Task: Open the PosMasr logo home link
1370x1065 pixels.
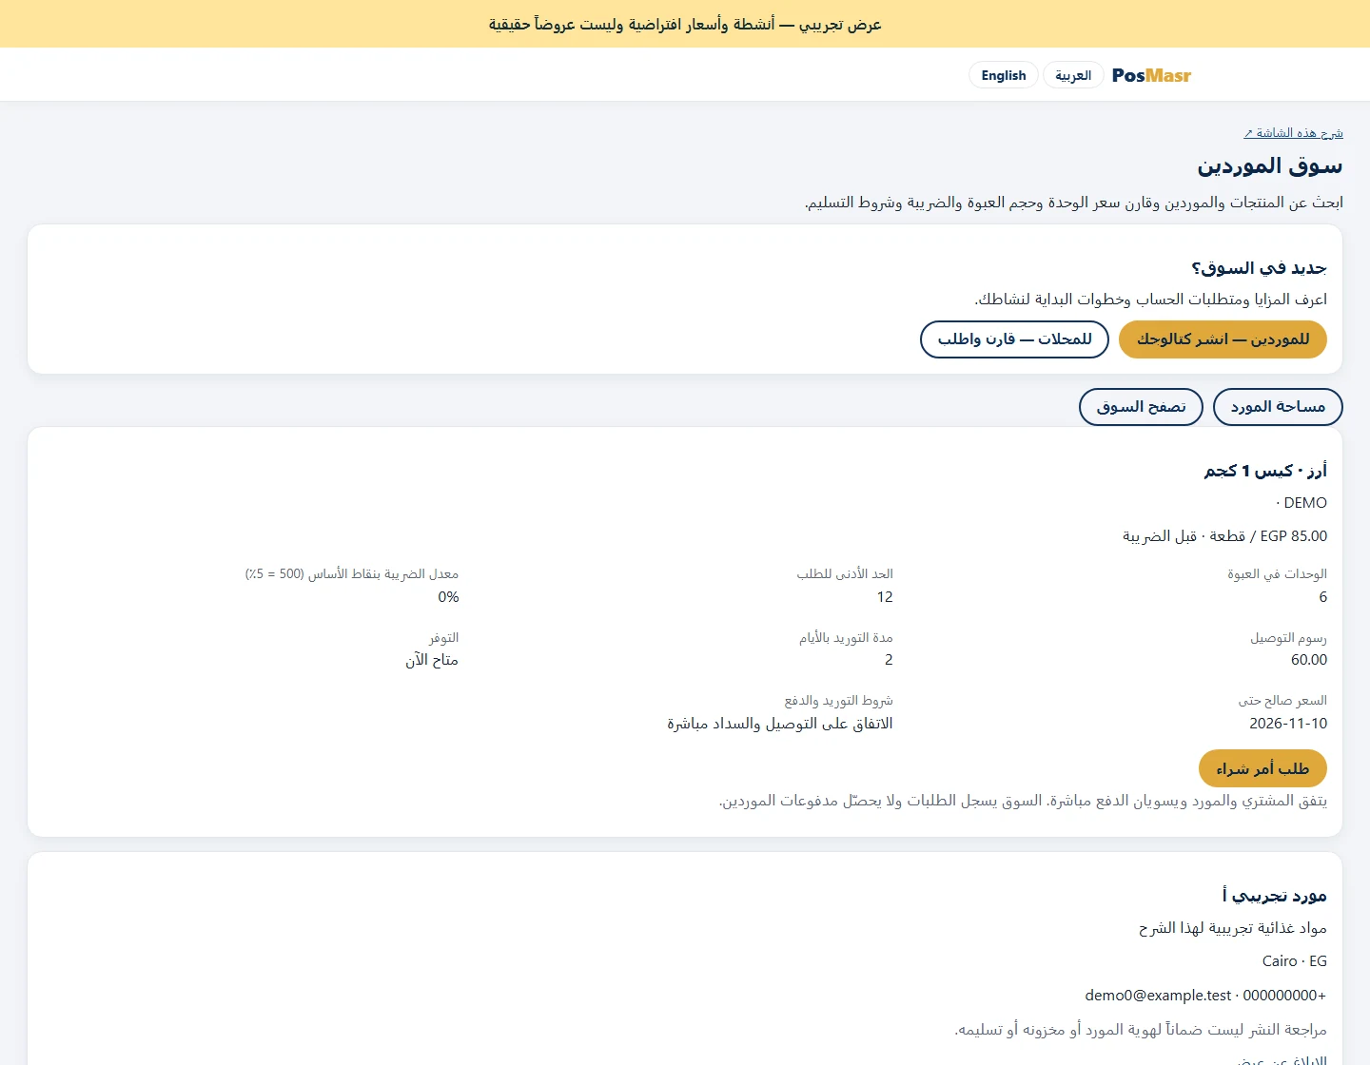Action: 1151,75
